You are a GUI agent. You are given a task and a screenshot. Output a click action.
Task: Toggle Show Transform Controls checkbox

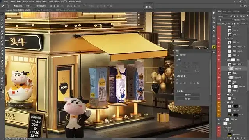[x=35, y=6]
